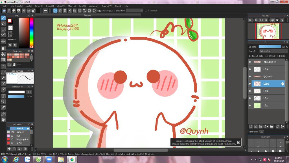Viewport: 289px width, 163px height.
Task: Enable the radial snap guide
Action: tap(75, 11)
